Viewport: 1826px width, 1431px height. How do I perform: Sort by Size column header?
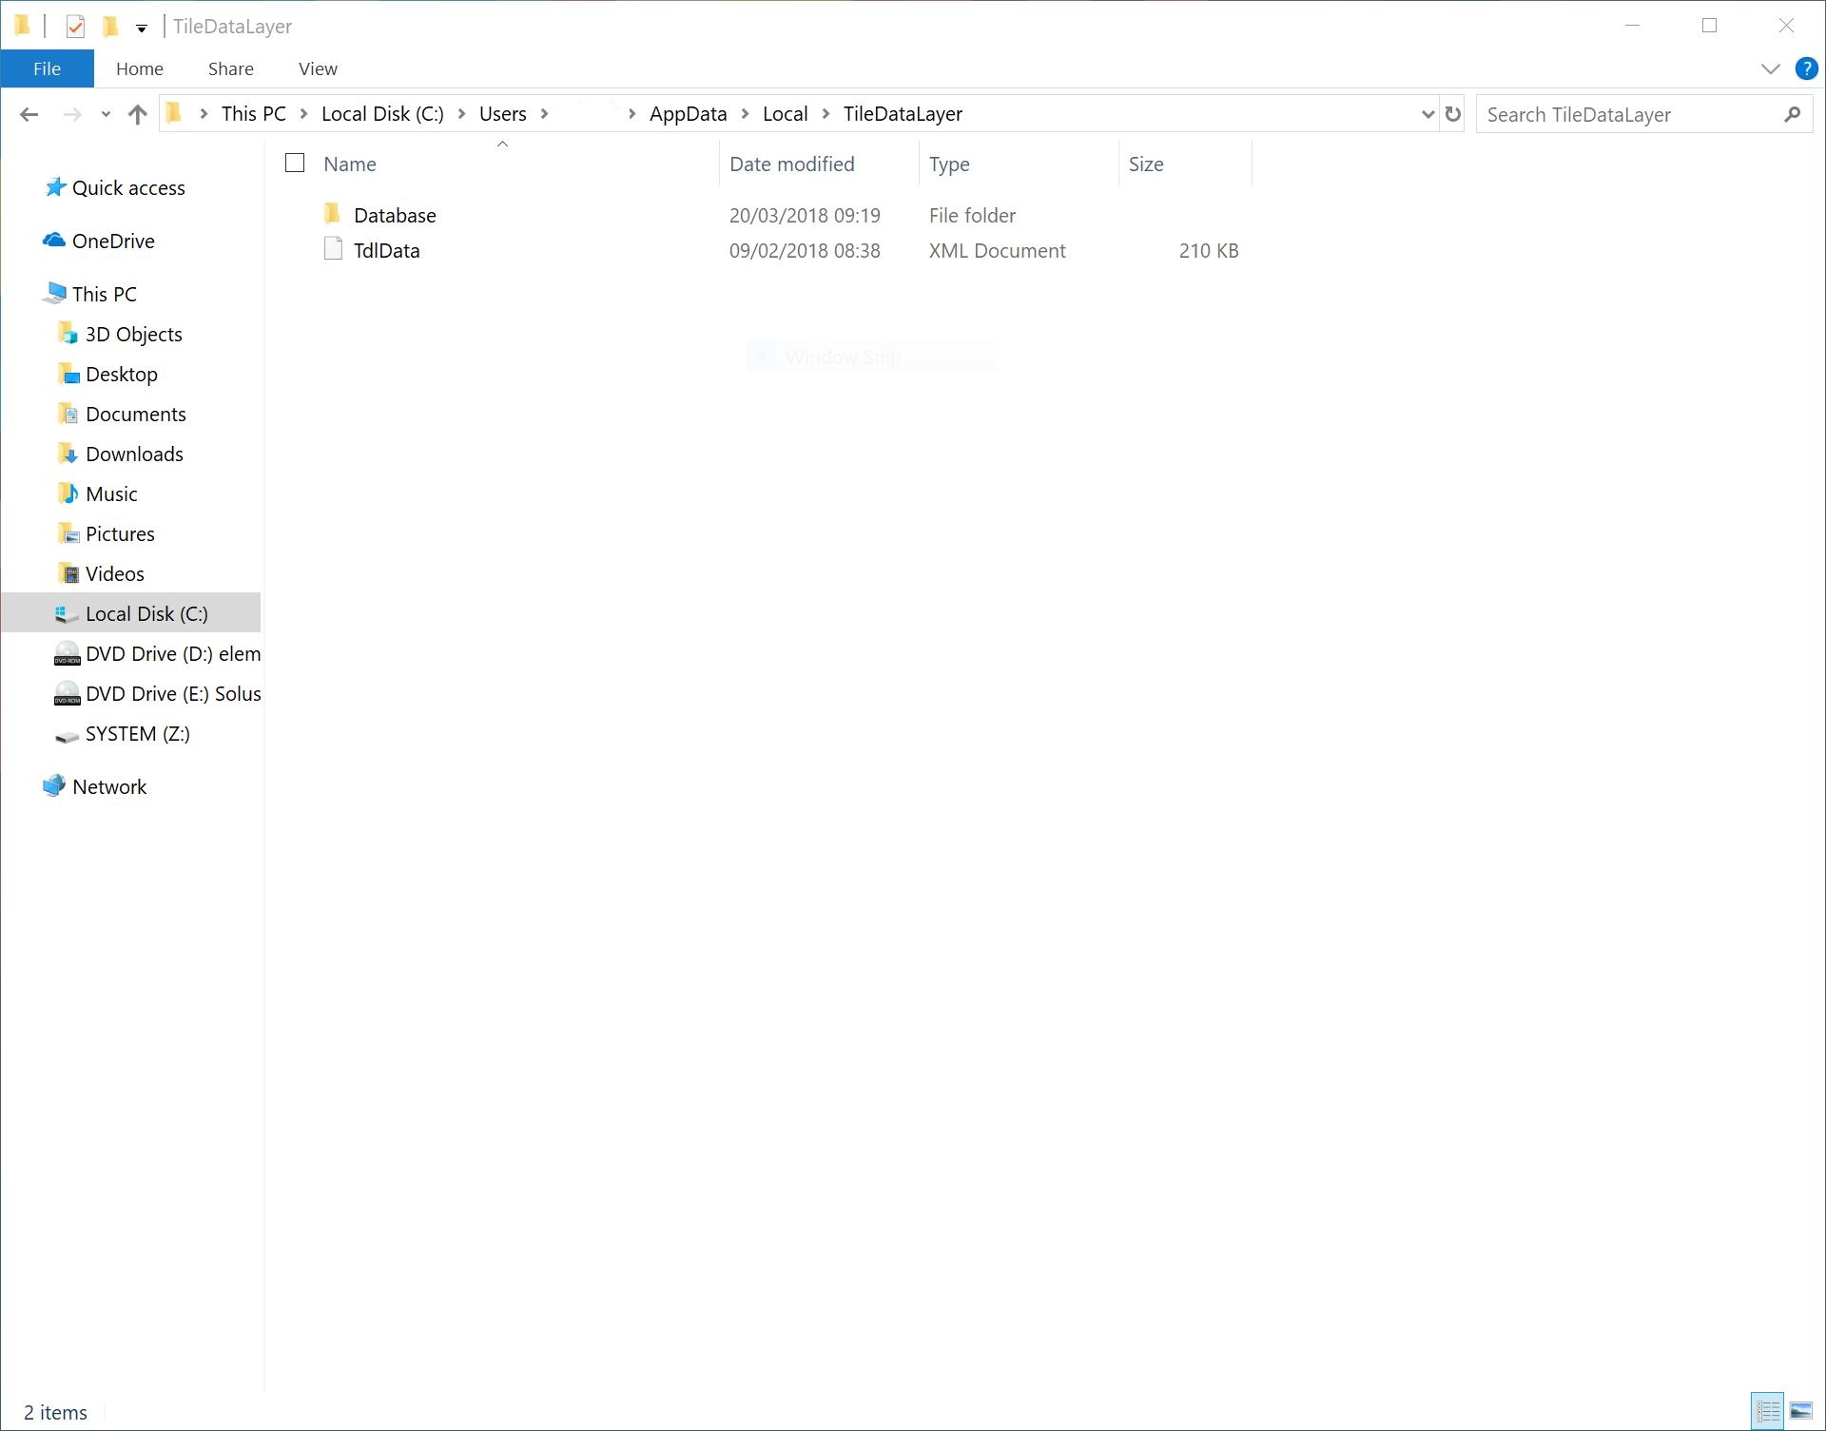point(1146,164)
